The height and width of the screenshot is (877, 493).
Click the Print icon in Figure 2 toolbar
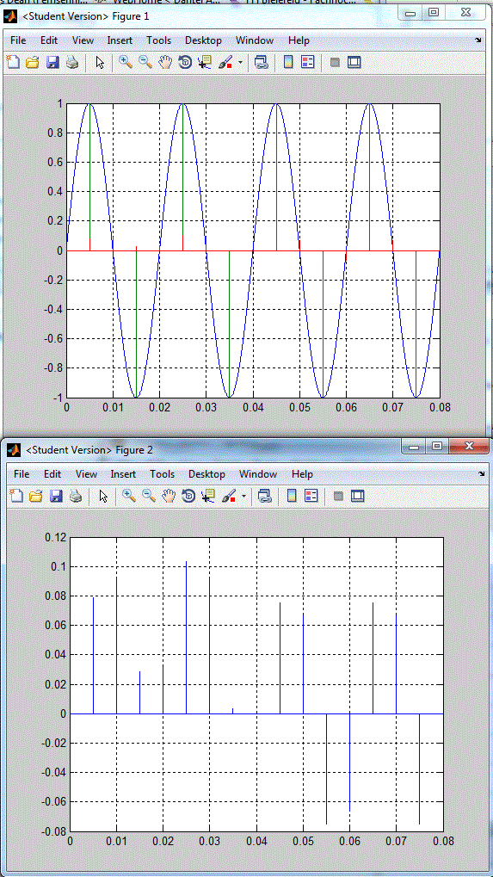[x=76, y=496]
